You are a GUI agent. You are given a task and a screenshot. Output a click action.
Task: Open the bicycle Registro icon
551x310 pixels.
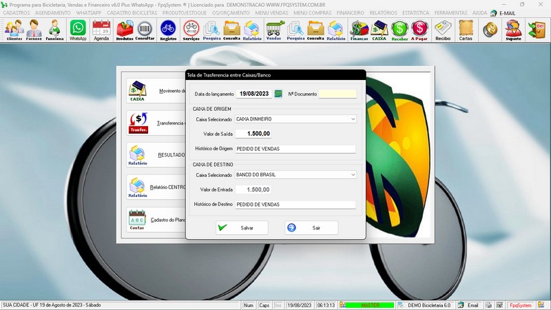coord(167,30)
